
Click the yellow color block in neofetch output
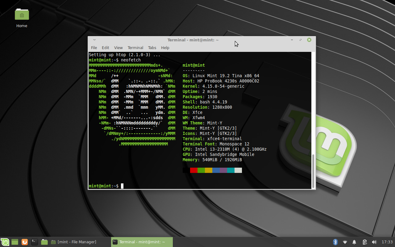(x=209, y=170)
